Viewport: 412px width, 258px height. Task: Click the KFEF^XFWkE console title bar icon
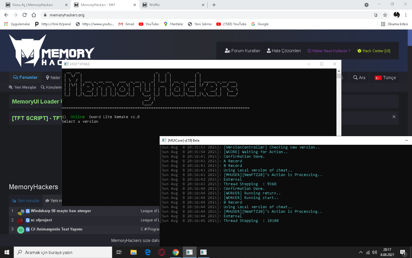66,64
